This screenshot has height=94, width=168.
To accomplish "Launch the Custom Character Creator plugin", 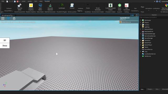I will (111, 7).
